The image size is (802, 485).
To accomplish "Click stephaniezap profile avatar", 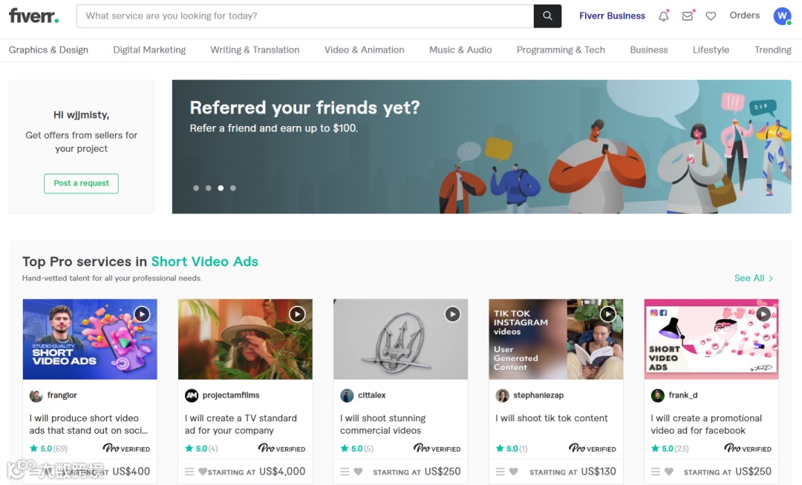I will click(502, 395).
